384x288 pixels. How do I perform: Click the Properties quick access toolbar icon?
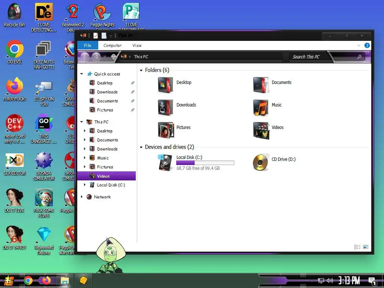pos(96,36)
